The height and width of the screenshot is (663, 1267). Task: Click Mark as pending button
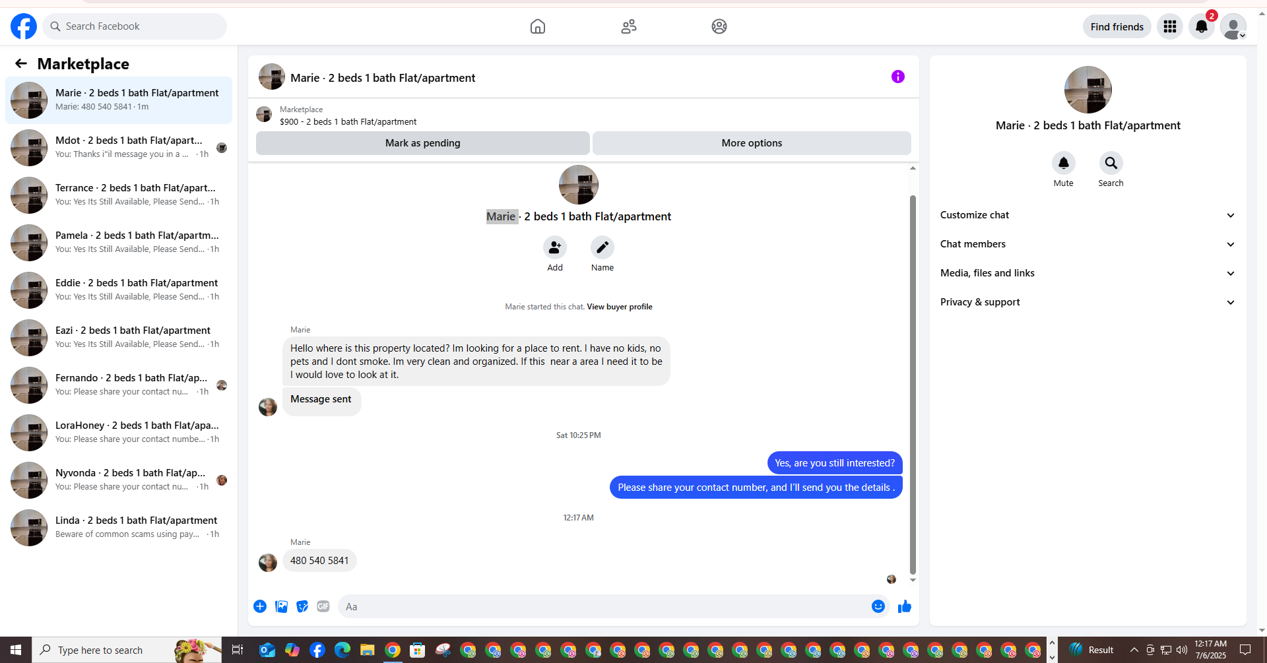tap(423, 143)
